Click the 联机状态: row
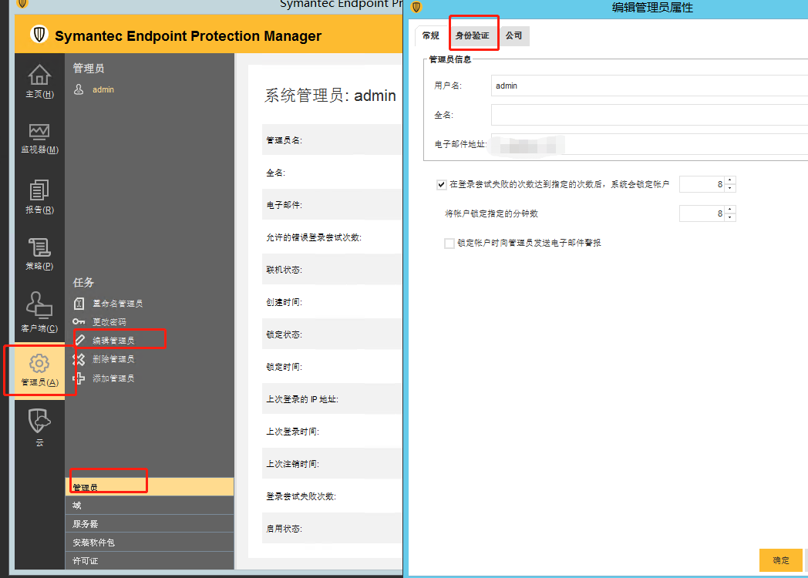Screen dimensions: 808x578 coord(332,270)
